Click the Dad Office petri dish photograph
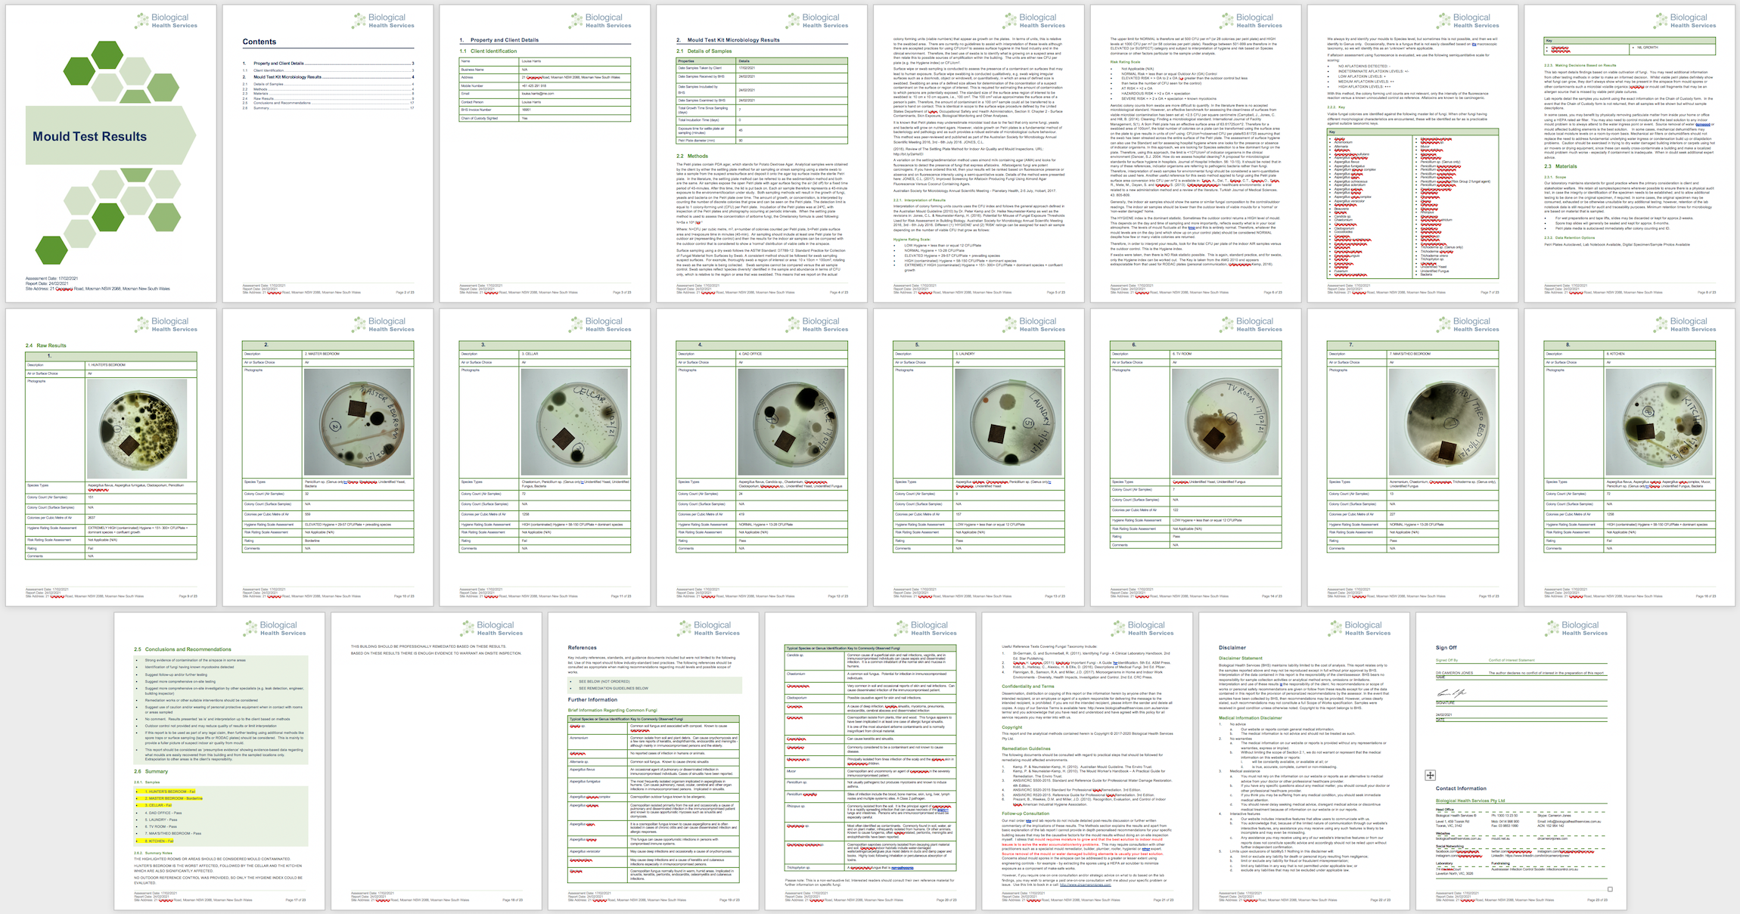This screenshot has width=1740, height=914. click(793, 422)
